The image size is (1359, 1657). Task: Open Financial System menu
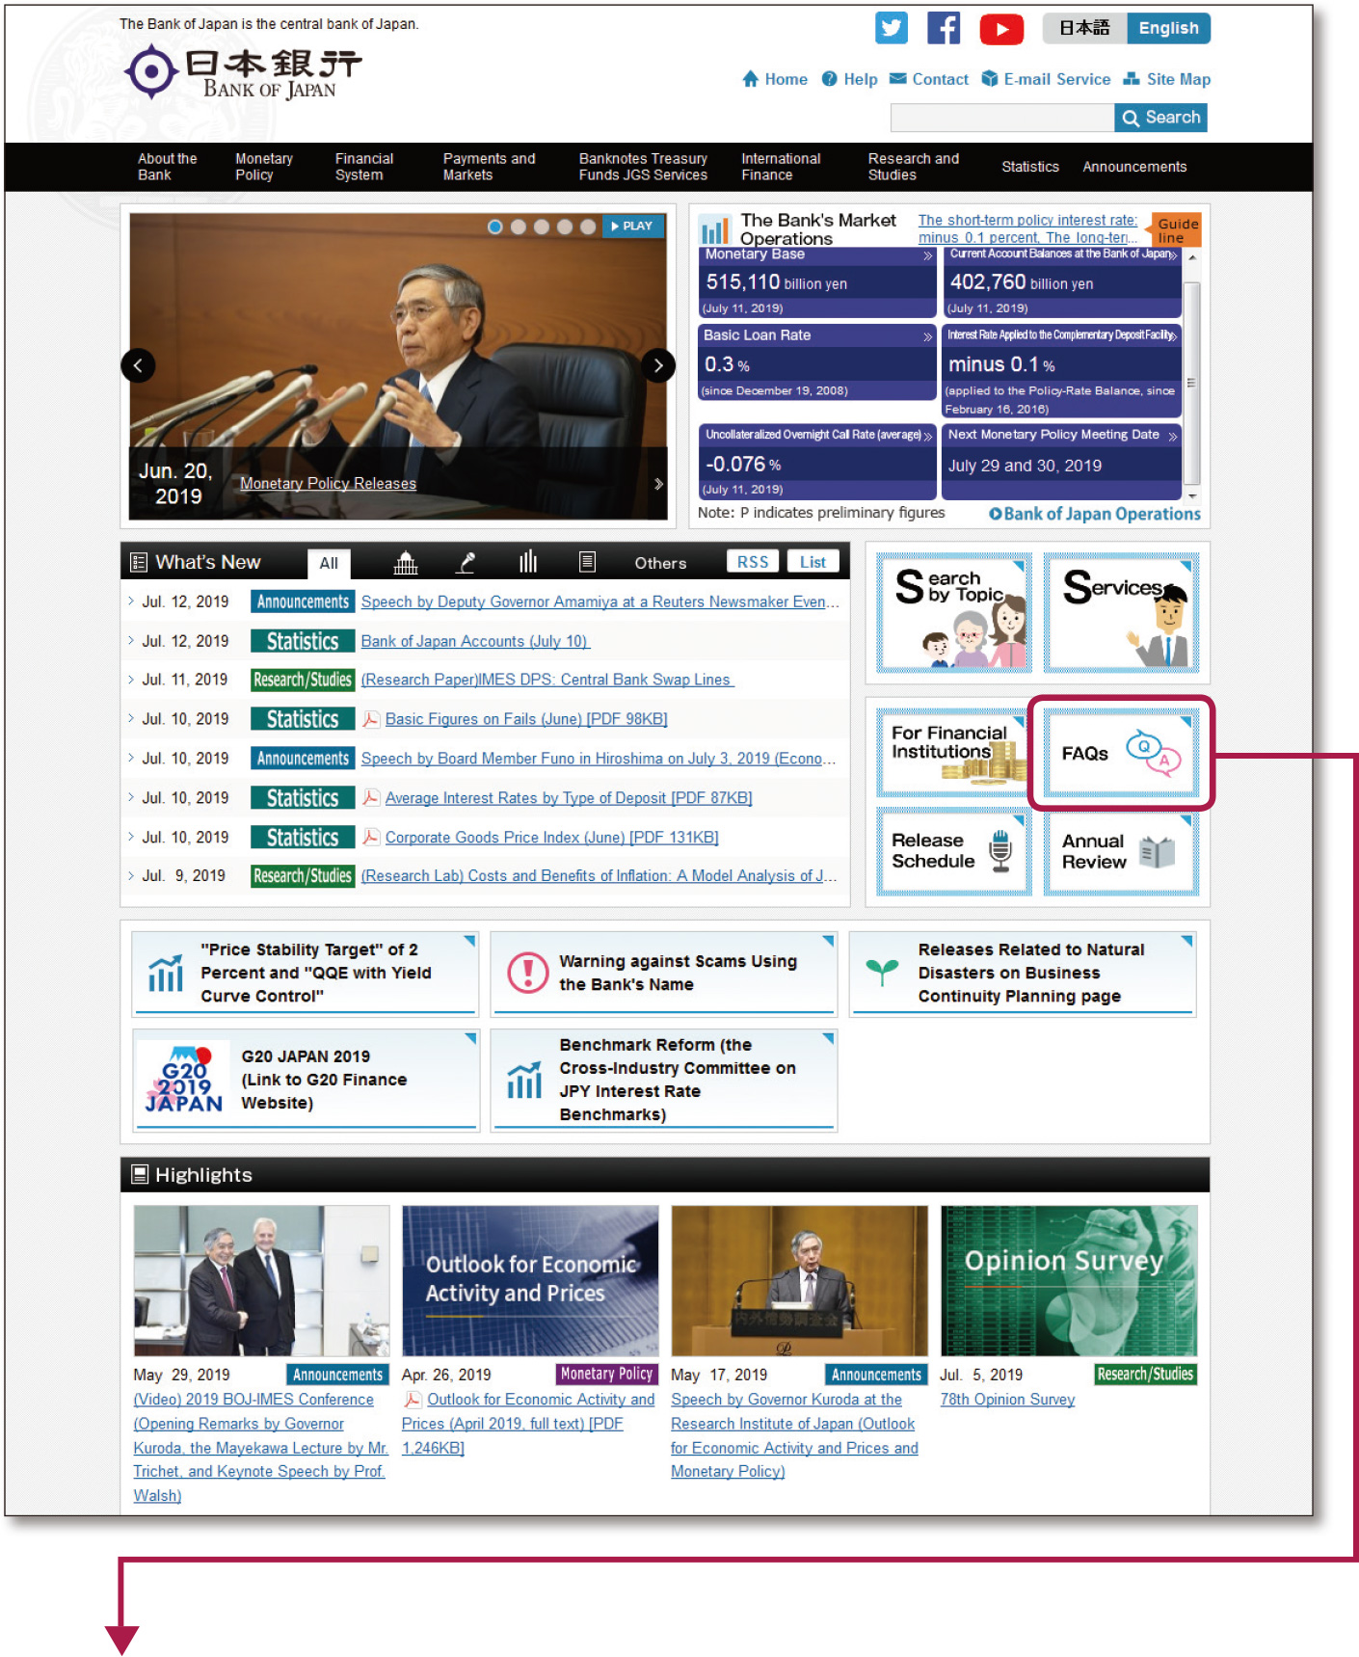pos(363,167)
